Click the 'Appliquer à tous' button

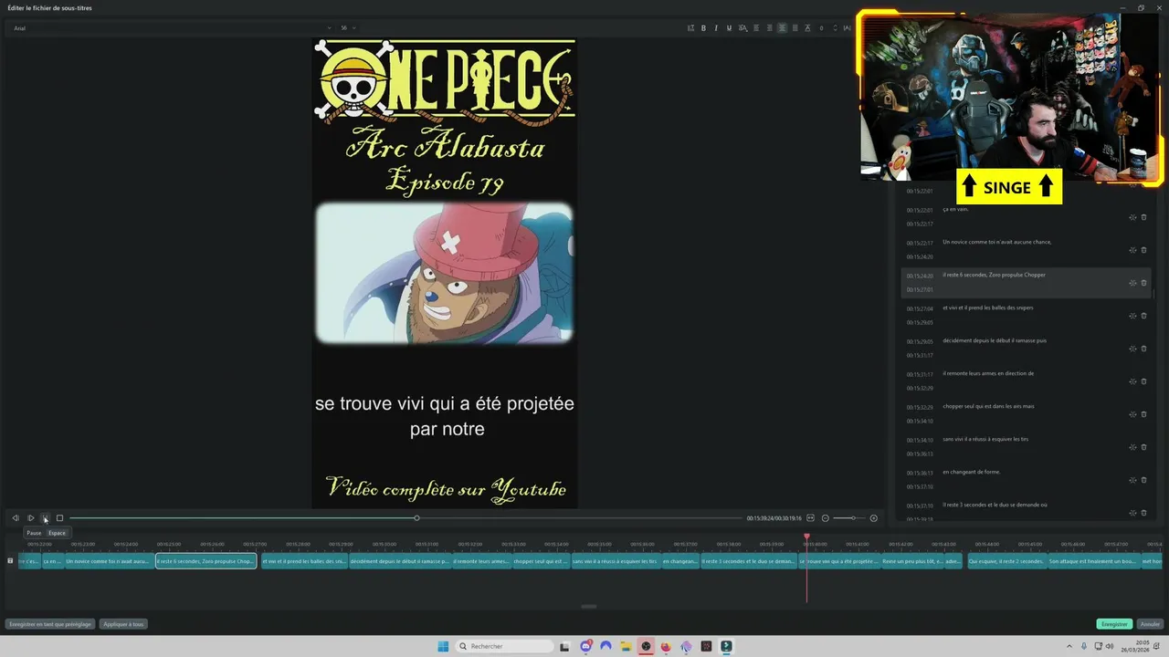coord(123,624)
